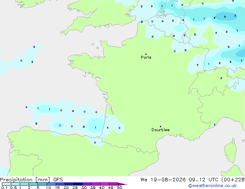Viewport: 245px width, 189px height.
Task: Pick the 25–30 mm navy legend swatch
Action: pyautogui.click(x=78, y=184)
